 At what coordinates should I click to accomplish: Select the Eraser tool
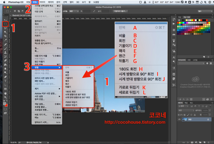(x=5, y=60)
